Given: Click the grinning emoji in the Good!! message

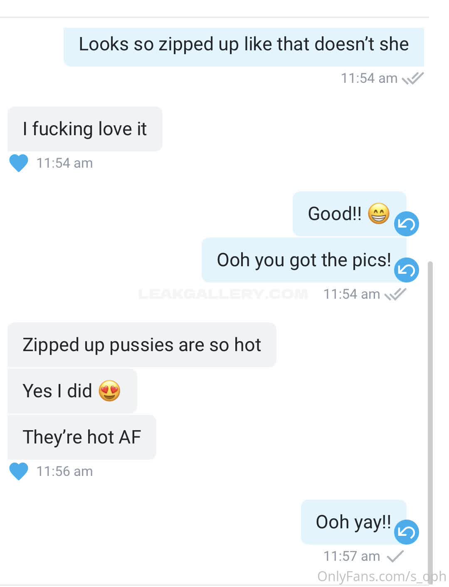Looking at the screenshot, I should (378, 214).
